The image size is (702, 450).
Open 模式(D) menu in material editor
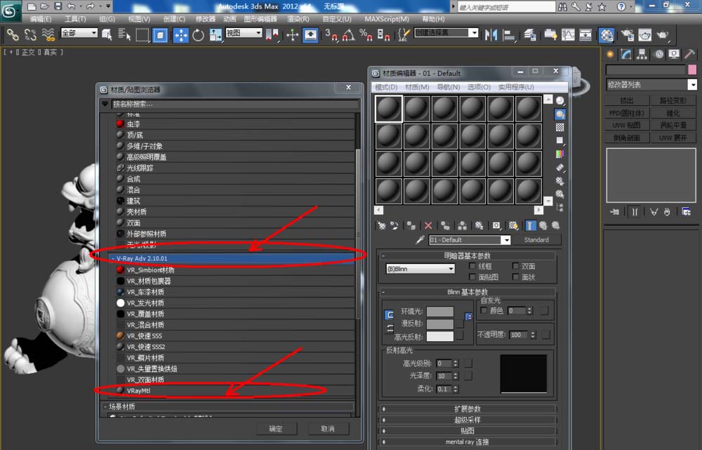(x=386, y=87)
